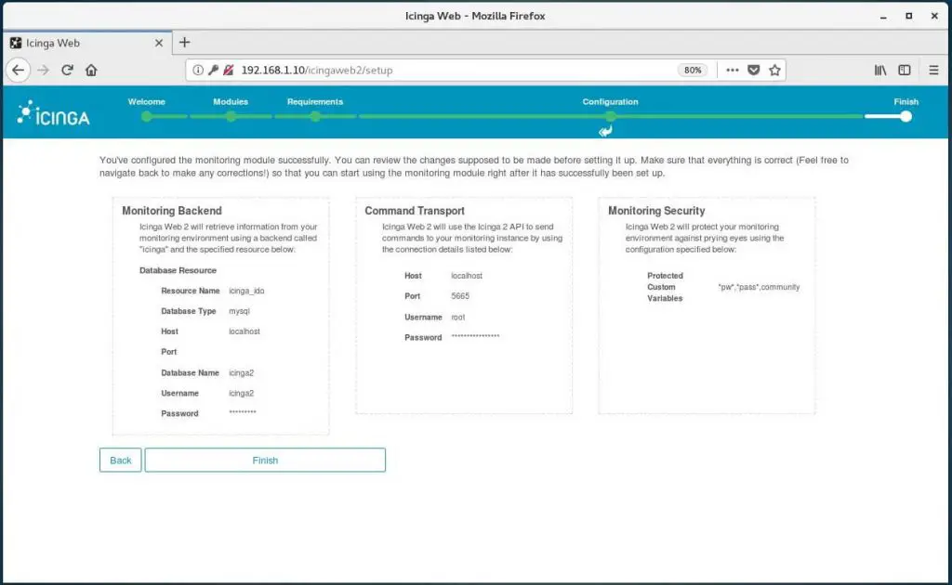
Task: Maximize the Firefox window
Action: pos(909,17)
